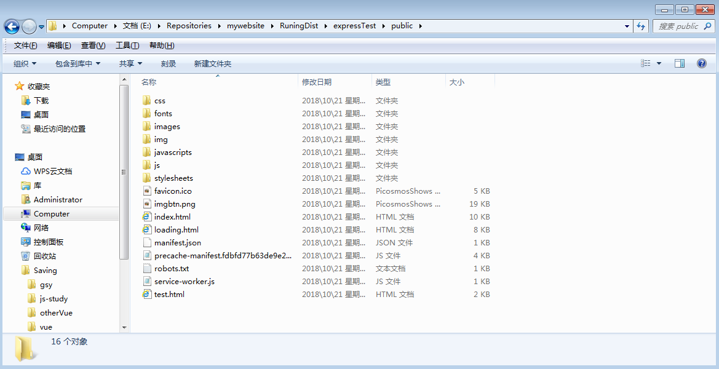Open the 查看(V) menu
Viewport: 719px width, 369px height.
pos(93,46)
